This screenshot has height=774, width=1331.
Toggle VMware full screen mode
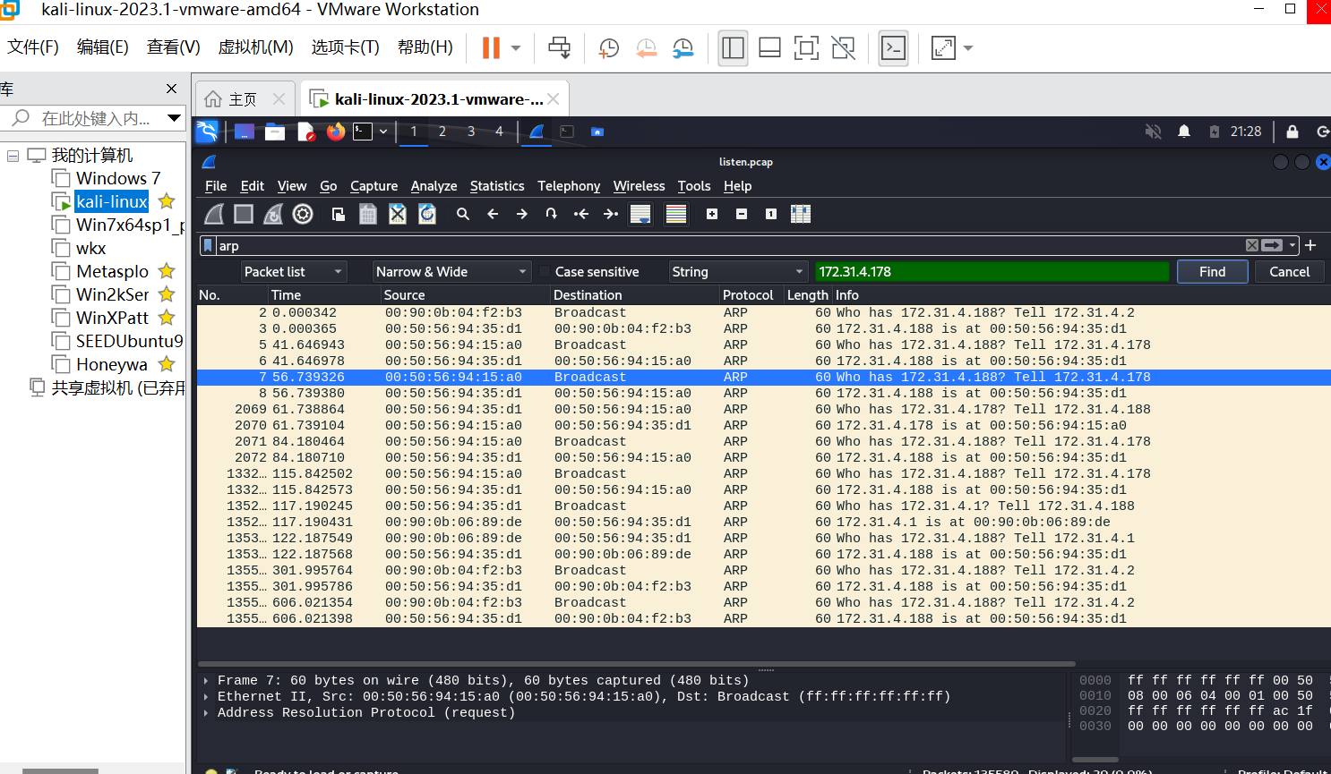[806, 48]
